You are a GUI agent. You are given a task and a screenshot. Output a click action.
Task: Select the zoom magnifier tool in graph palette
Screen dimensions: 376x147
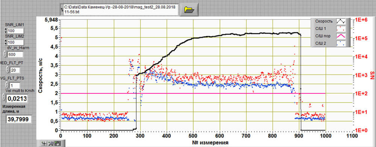(x=51, y=143)
